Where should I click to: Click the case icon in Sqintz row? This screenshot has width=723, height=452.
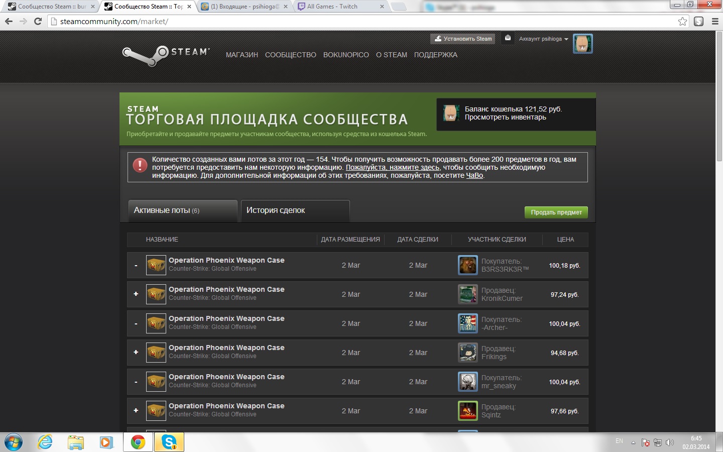[x=156, y=411]
